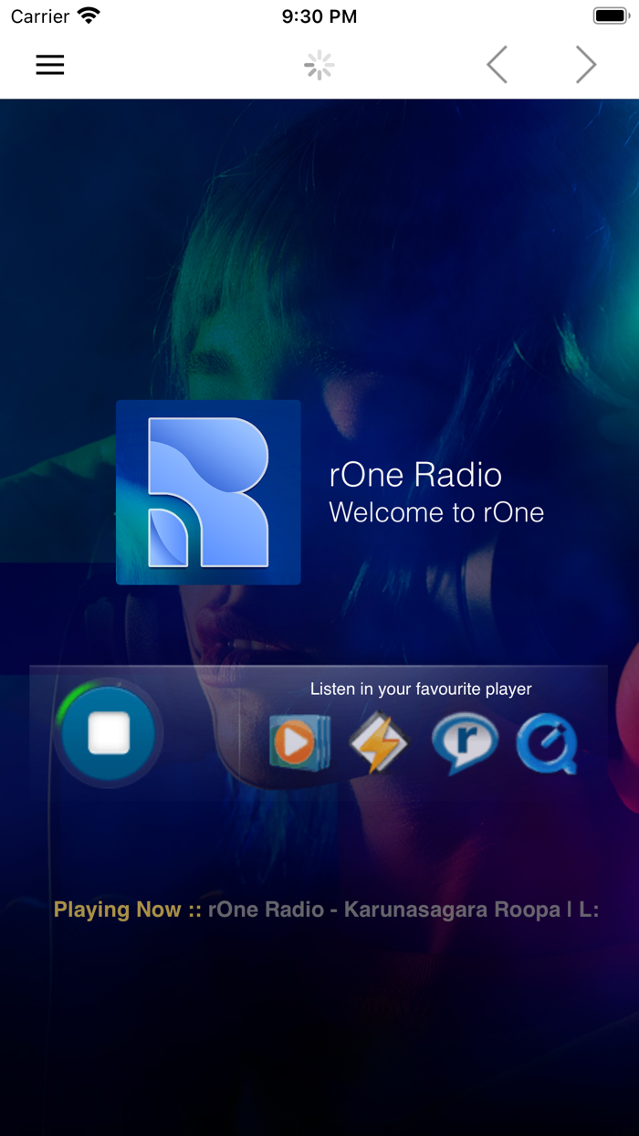Go forward with the right chevron
Viewport: 639px width, 1136px height.
click(x=586, y=65)
